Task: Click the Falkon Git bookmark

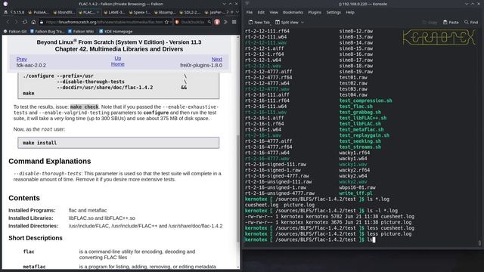Action: 15,32
